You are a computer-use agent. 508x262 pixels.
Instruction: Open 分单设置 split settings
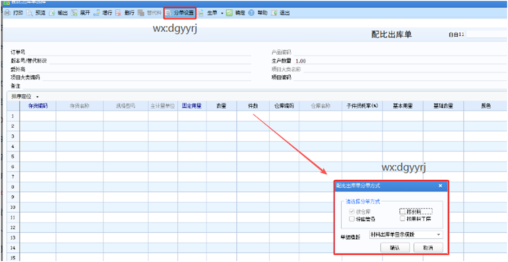180,13
